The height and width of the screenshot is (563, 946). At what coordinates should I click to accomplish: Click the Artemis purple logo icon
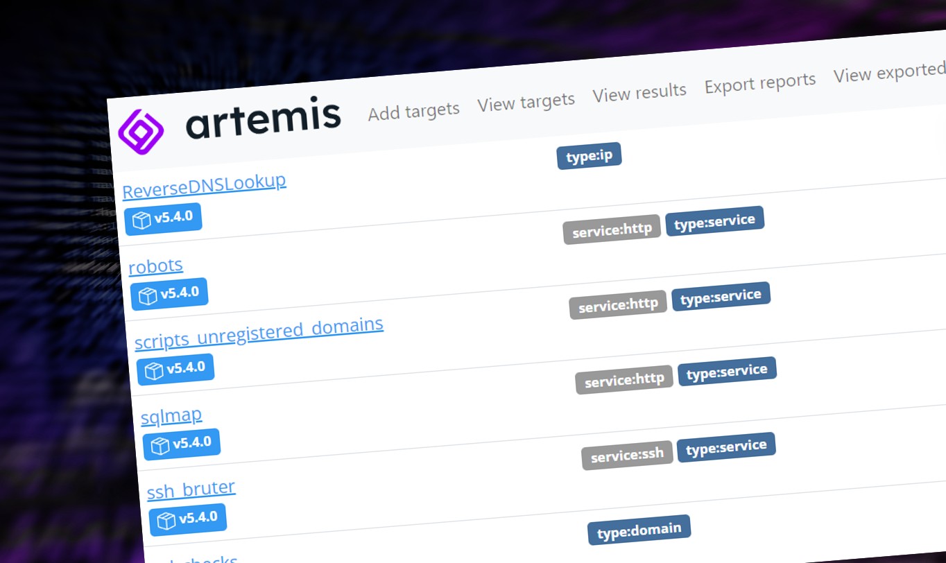pyautogui.click(x=141, y=130)
